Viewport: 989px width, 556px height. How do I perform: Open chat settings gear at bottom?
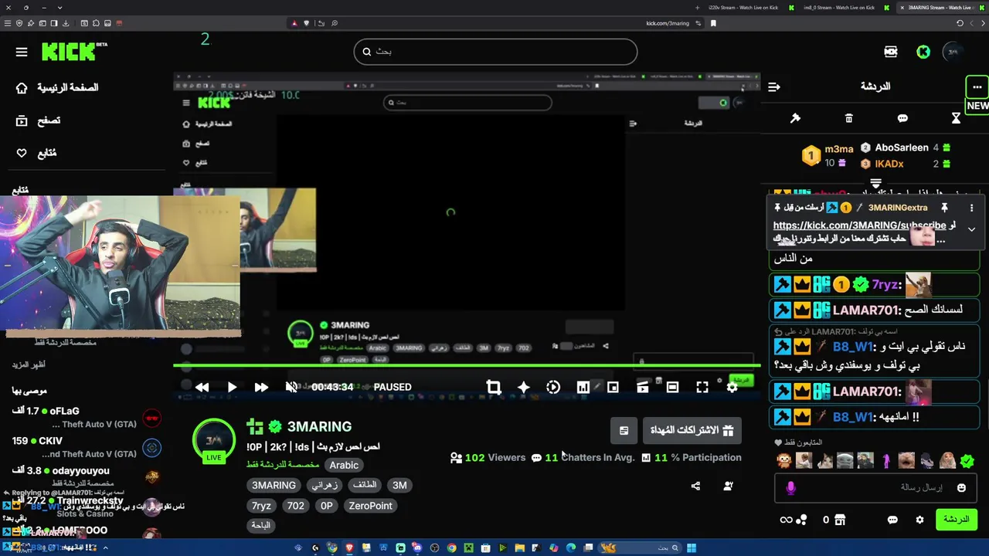coord(919,520)
